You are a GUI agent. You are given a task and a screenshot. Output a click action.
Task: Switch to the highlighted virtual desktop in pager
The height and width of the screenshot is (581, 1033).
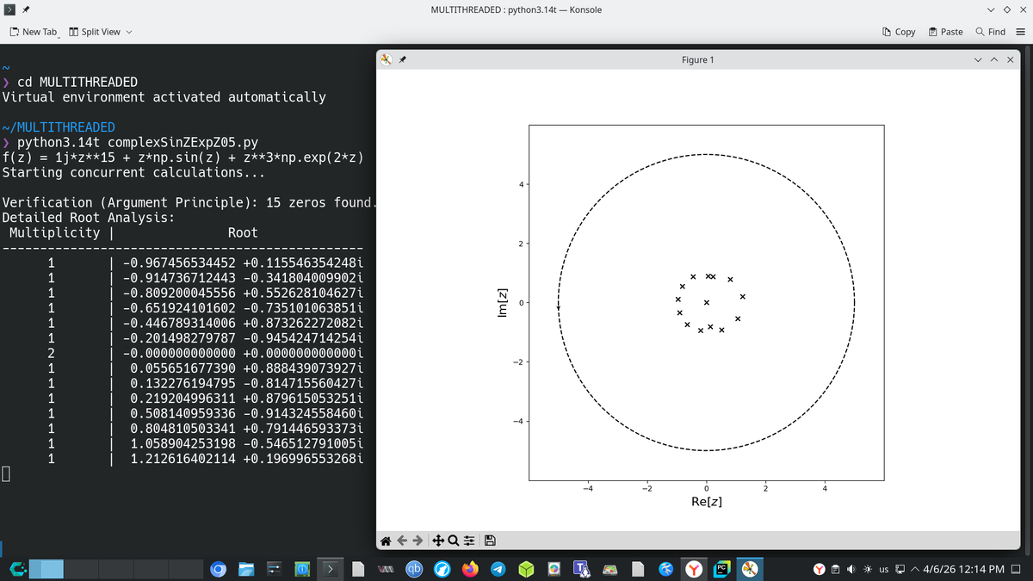[x=46, y=569]
